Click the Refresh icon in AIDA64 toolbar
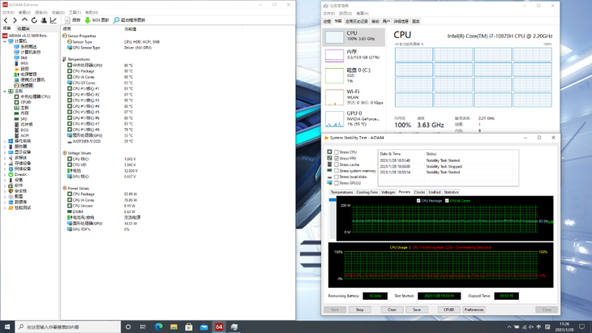The image size is (592, 333). point(34,20)
